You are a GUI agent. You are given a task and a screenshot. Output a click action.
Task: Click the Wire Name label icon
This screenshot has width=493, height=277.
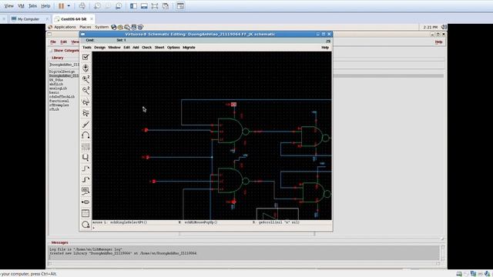pos(86,191)
